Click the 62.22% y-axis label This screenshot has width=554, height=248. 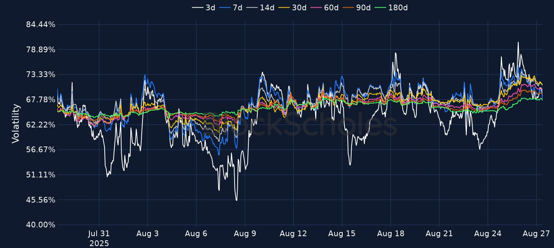40,125
